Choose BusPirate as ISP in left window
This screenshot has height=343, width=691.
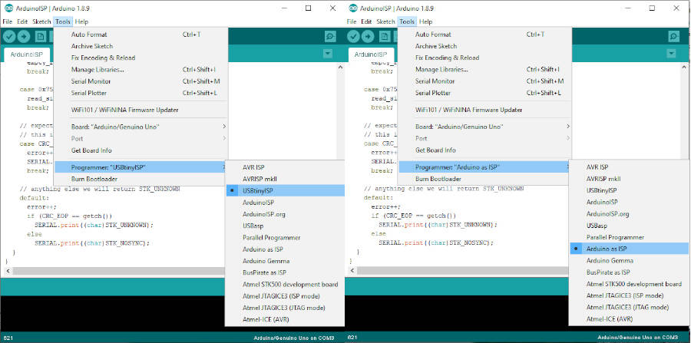pos(264,272)
